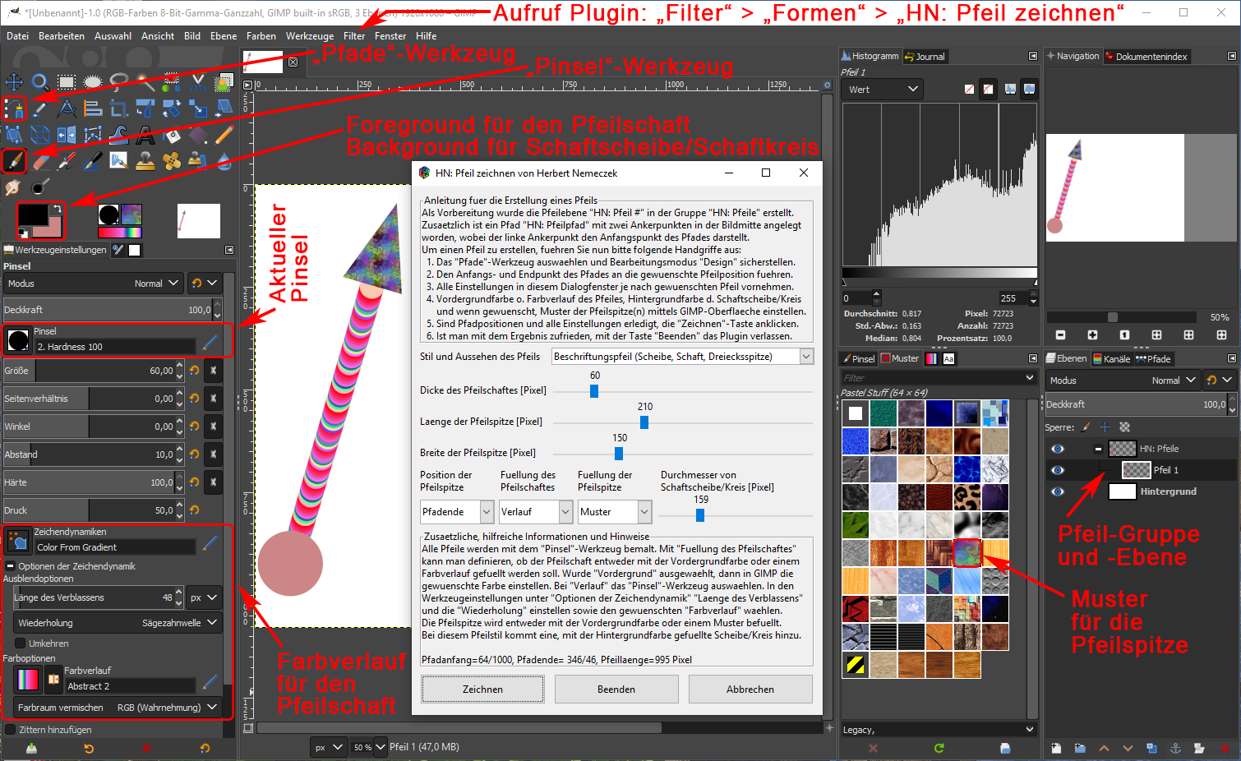
Task: Open histogram Wert channel dropdown
Action: tap(883, 90)
